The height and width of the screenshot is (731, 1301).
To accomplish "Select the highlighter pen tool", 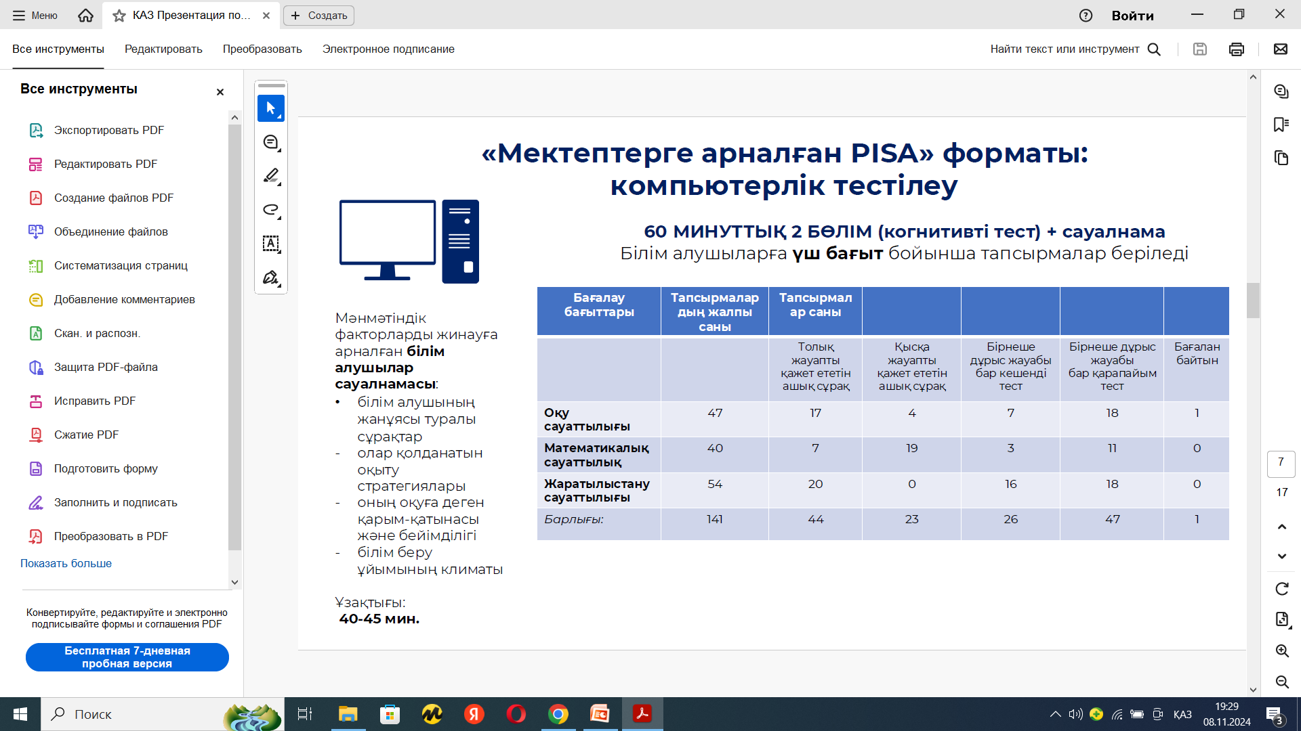I will [270, 176].
